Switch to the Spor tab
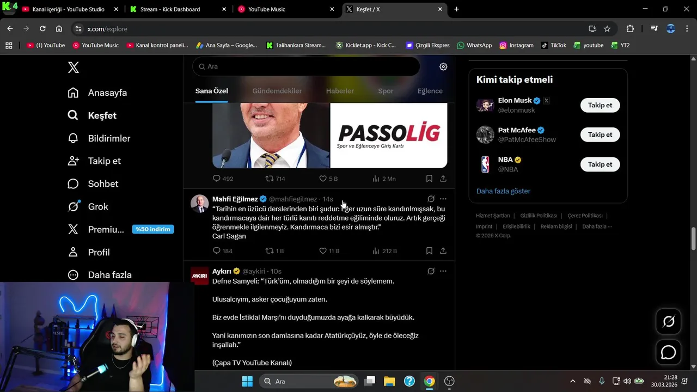 point(386,91)
